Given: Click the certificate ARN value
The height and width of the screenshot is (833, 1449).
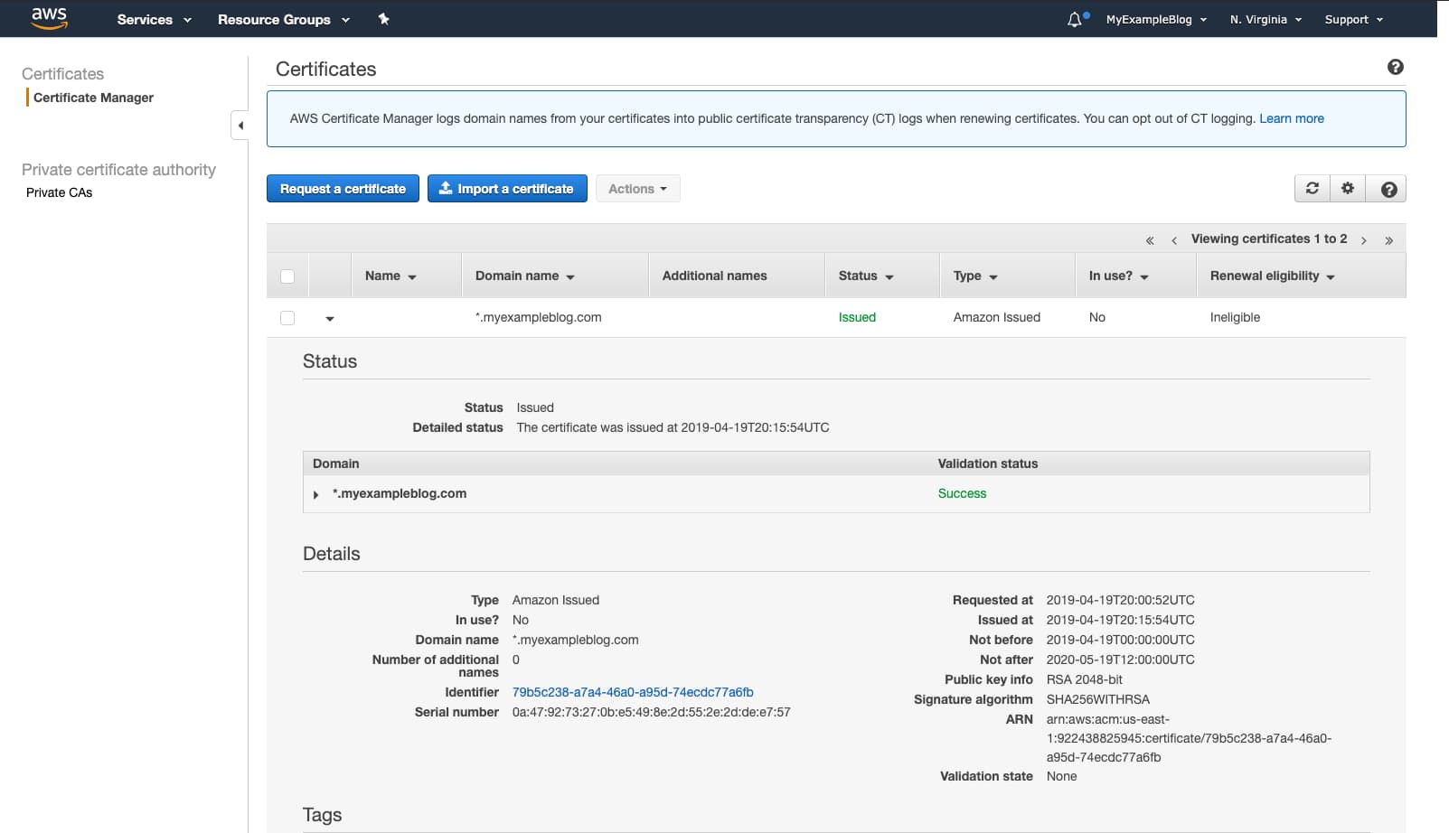Looking at the screenshot, I should [x=1189, y=738].
